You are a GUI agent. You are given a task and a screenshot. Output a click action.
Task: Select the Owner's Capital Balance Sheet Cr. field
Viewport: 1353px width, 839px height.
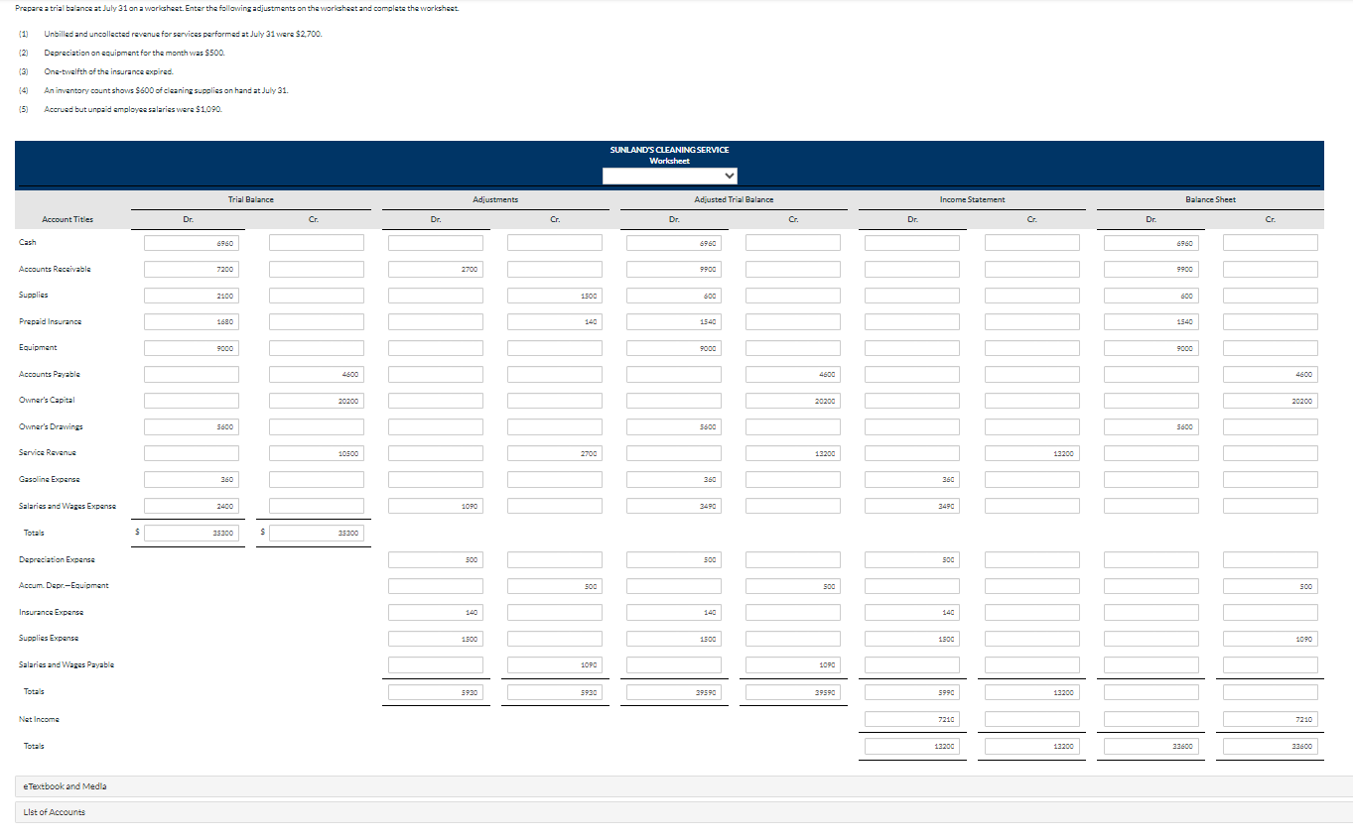click(x=1270, y=400)
